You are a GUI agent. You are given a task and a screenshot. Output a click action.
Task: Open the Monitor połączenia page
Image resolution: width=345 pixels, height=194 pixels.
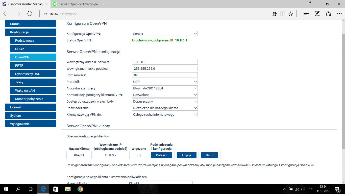33,99
